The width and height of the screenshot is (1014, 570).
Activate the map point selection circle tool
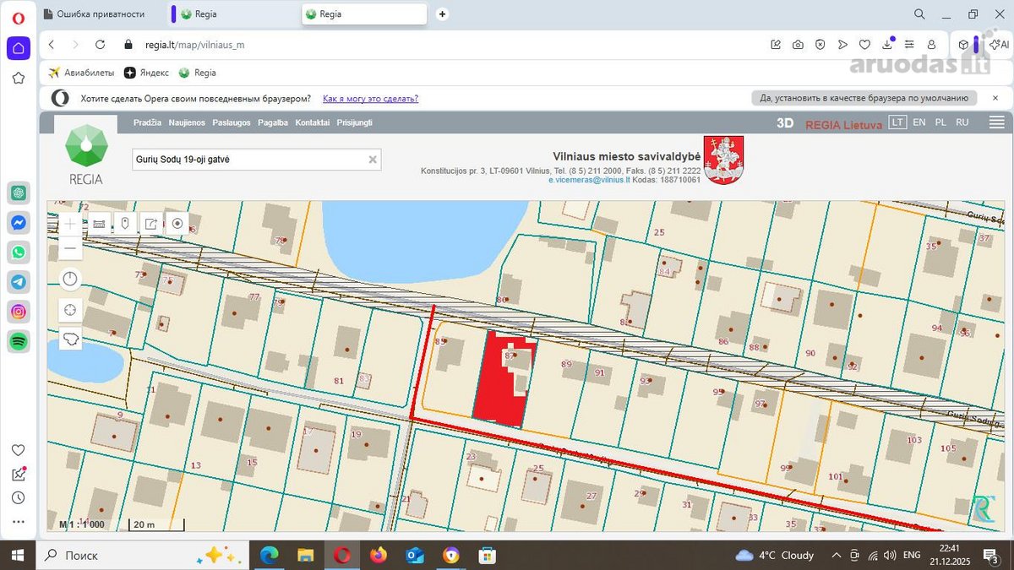tap(177, 224)
